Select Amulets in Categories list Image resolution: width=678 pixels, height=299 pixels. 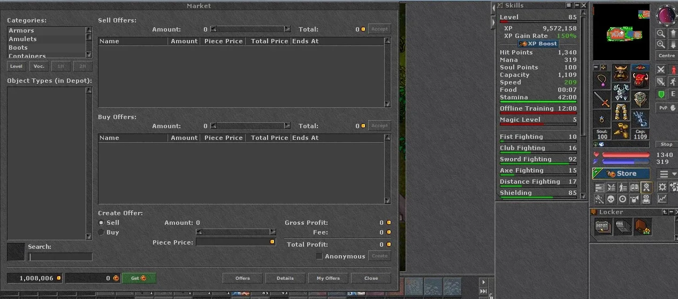(23, 39)
